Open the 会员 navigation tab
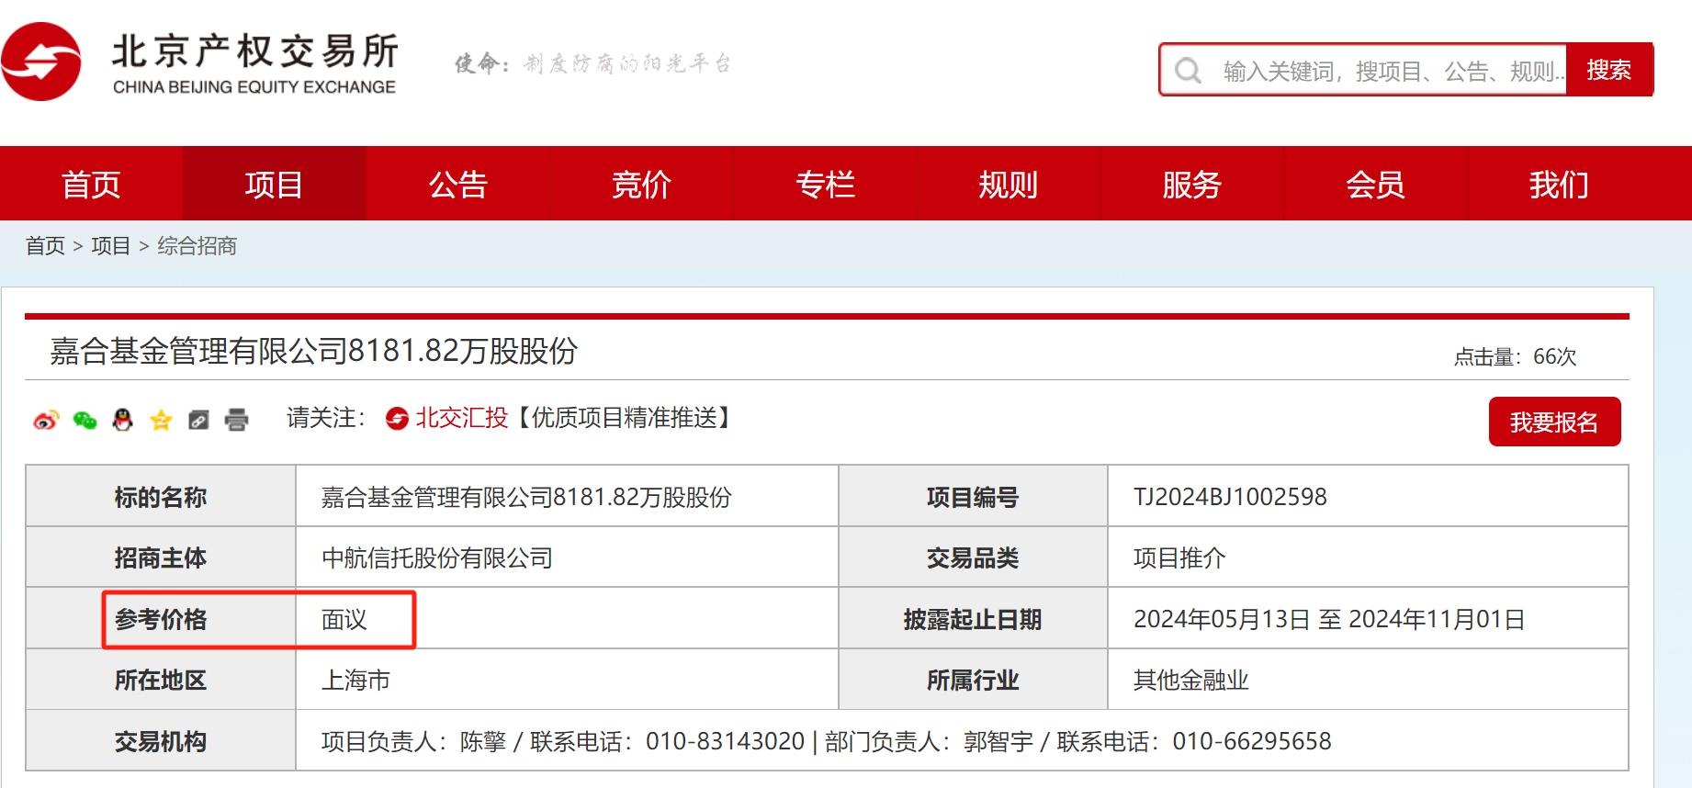 click(1375, 184)
